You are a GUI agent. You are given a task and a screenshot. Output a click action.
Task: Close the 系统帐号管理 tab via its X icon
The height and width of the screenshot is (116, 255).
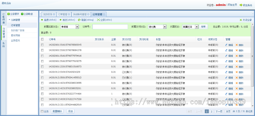88,14
